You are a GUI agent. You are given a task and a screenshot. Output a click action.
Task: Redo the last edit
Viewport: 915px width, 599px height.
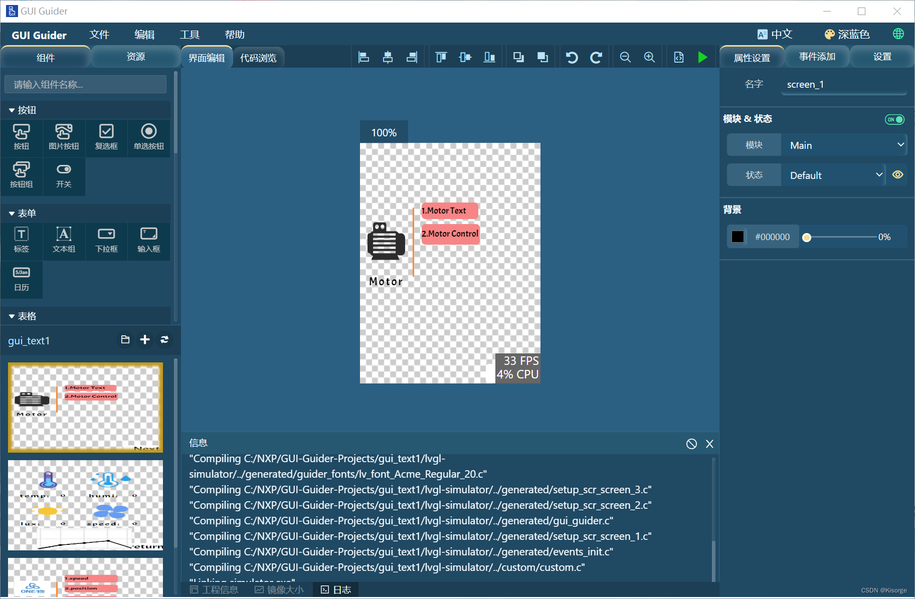596,57
